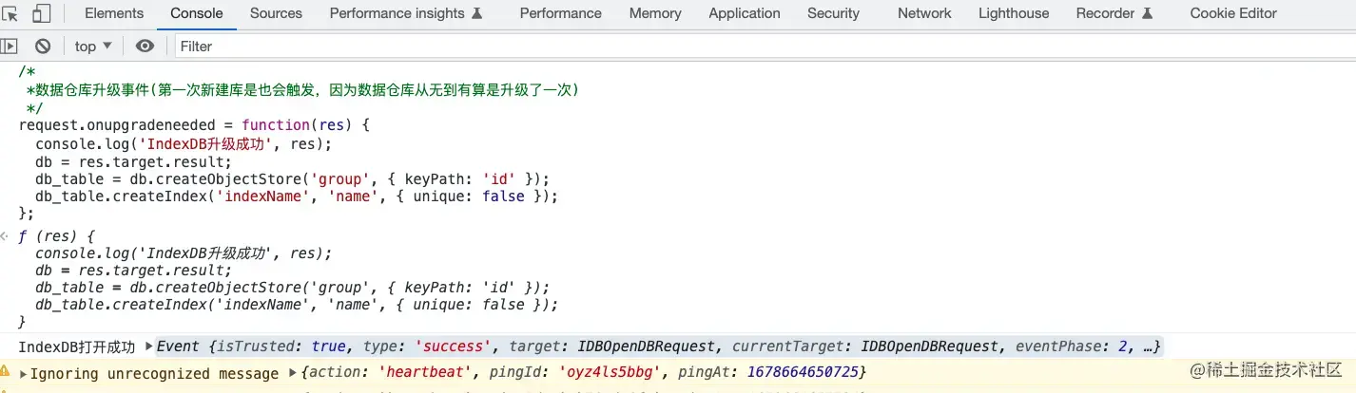Open live expression eye icon
1356x393 pixels.
[x=145, y=46]
